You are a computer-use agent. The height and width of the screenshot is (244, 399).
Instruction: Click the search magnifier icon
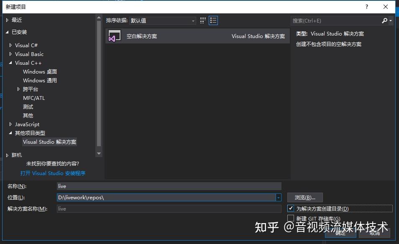(384, 20)
